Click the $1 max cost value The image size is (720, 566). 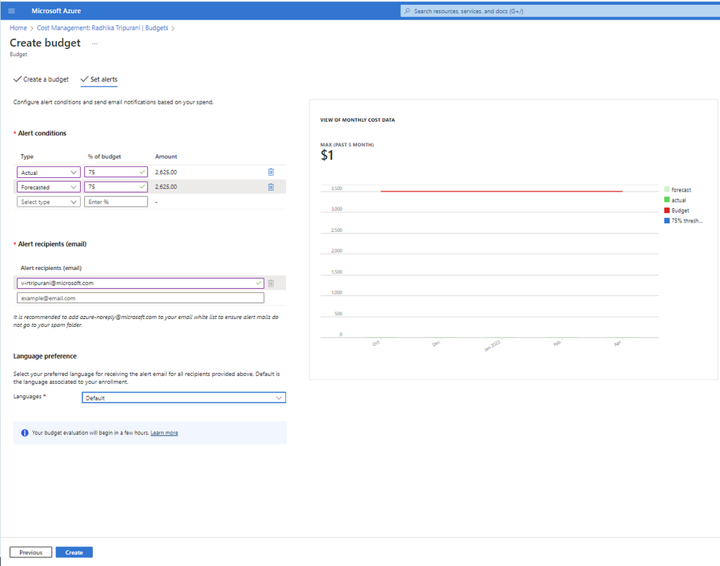pyautogui.click(x=327, y=156)
